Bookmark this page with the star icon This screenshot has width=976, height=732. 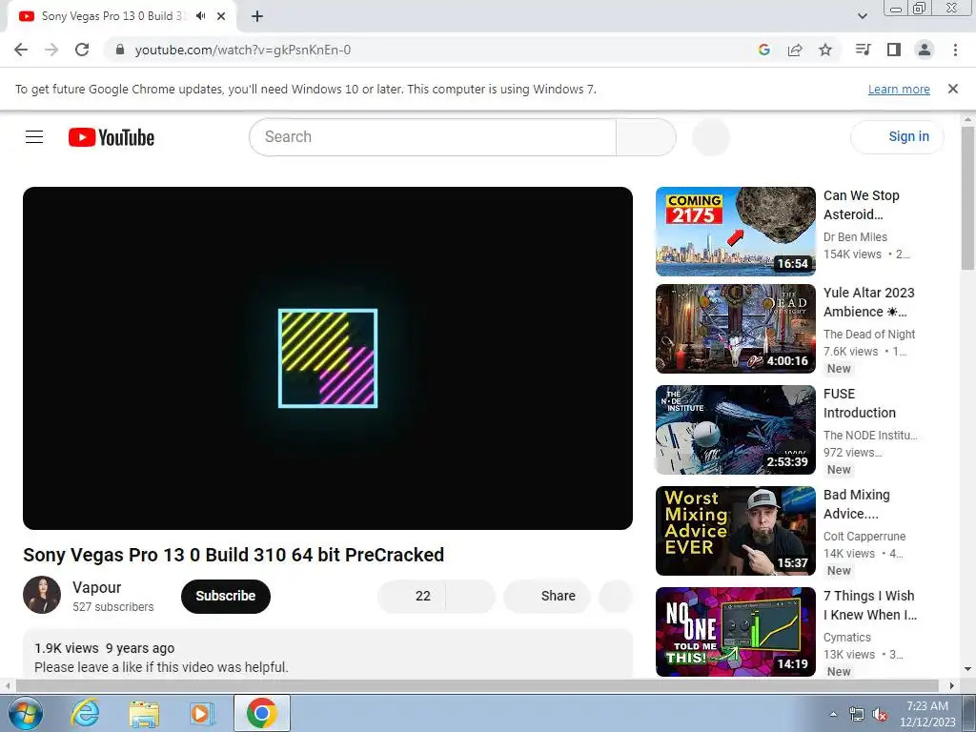(x=825, y=50)
